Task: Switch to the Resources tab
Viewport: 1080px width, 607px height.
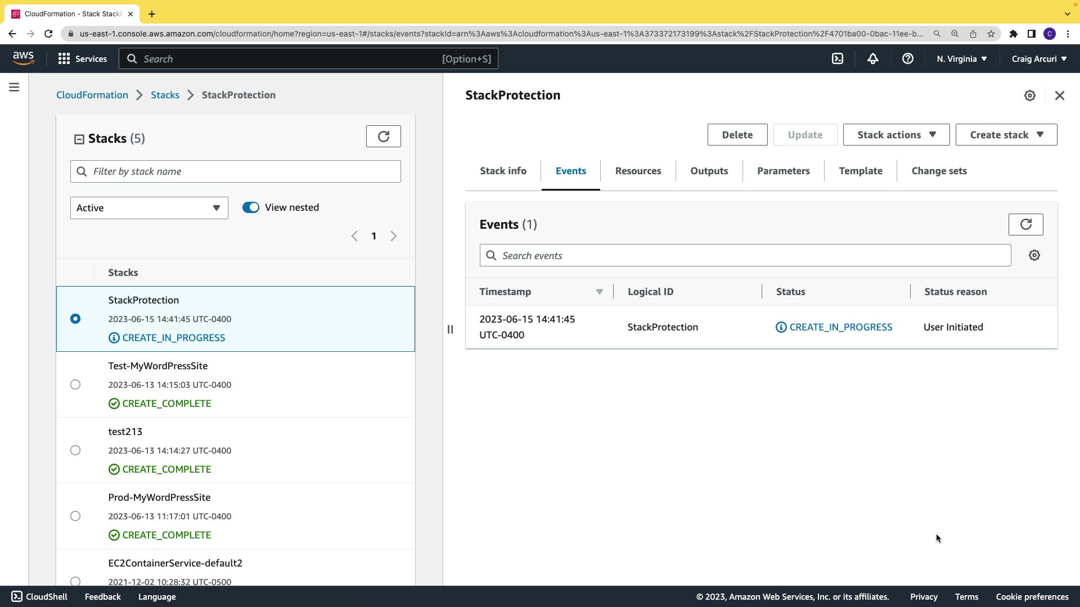Action: coord(638,171)
